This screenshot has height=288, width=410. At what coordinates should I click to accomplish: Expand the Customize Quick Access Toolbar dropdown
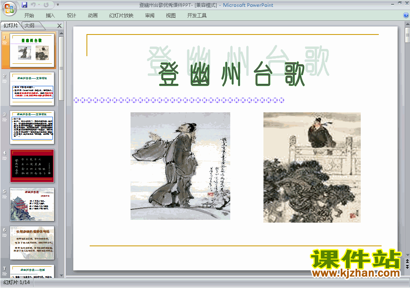(x=58, y=5)
